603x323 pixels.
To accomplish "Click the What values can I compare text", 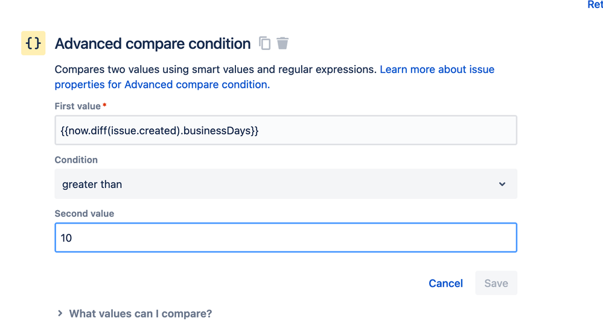I will click(x=141, y=313).
